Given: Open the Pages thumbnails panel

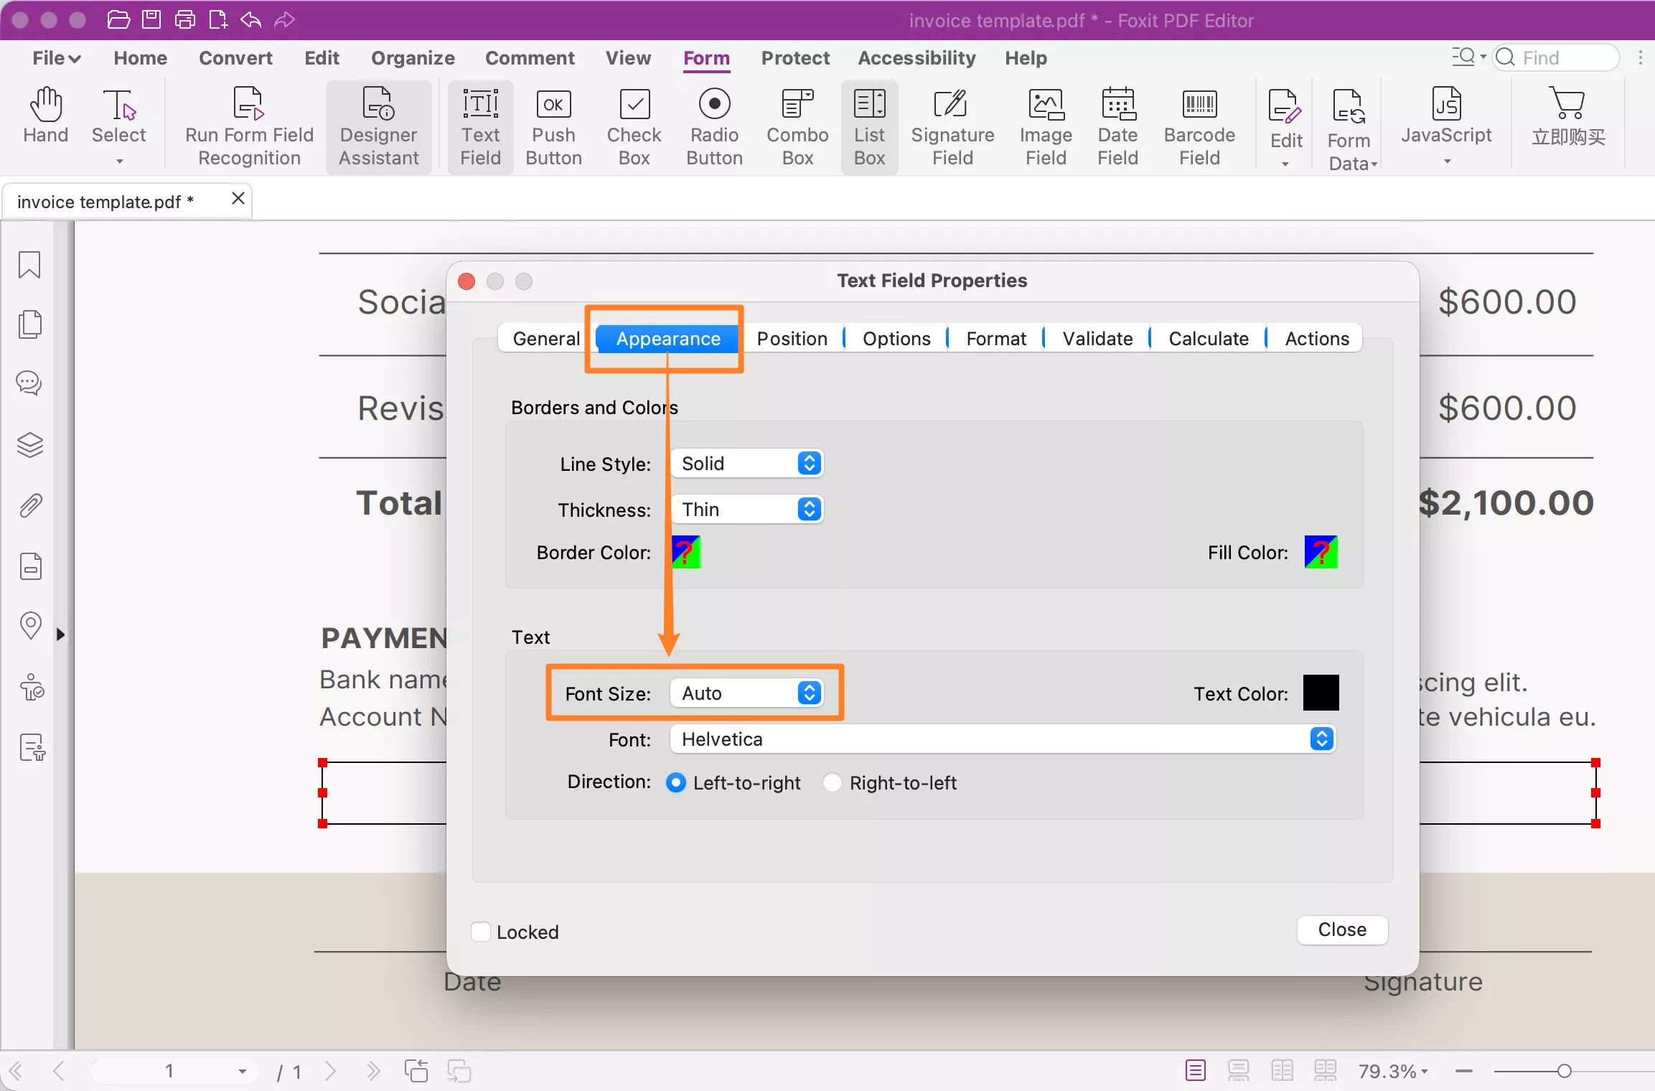Looking at the screenshot, I should click(x=29, y=324).
